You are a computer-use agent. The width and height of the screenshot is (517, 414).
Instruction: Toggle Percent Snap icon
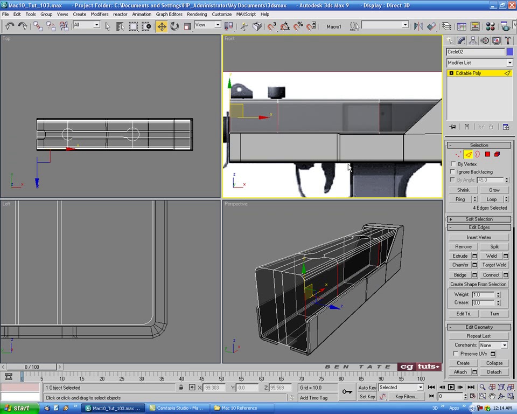[298, 26]
